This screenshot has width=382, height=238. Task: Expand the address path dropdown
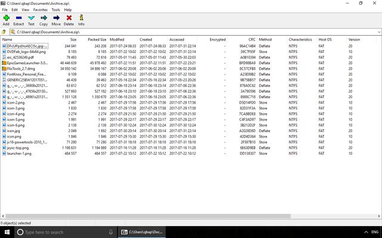(x=377, y=32)
